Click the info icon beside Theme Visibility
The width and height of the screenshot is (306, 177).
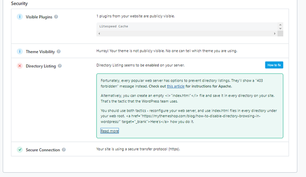click(x=20, y=52)
